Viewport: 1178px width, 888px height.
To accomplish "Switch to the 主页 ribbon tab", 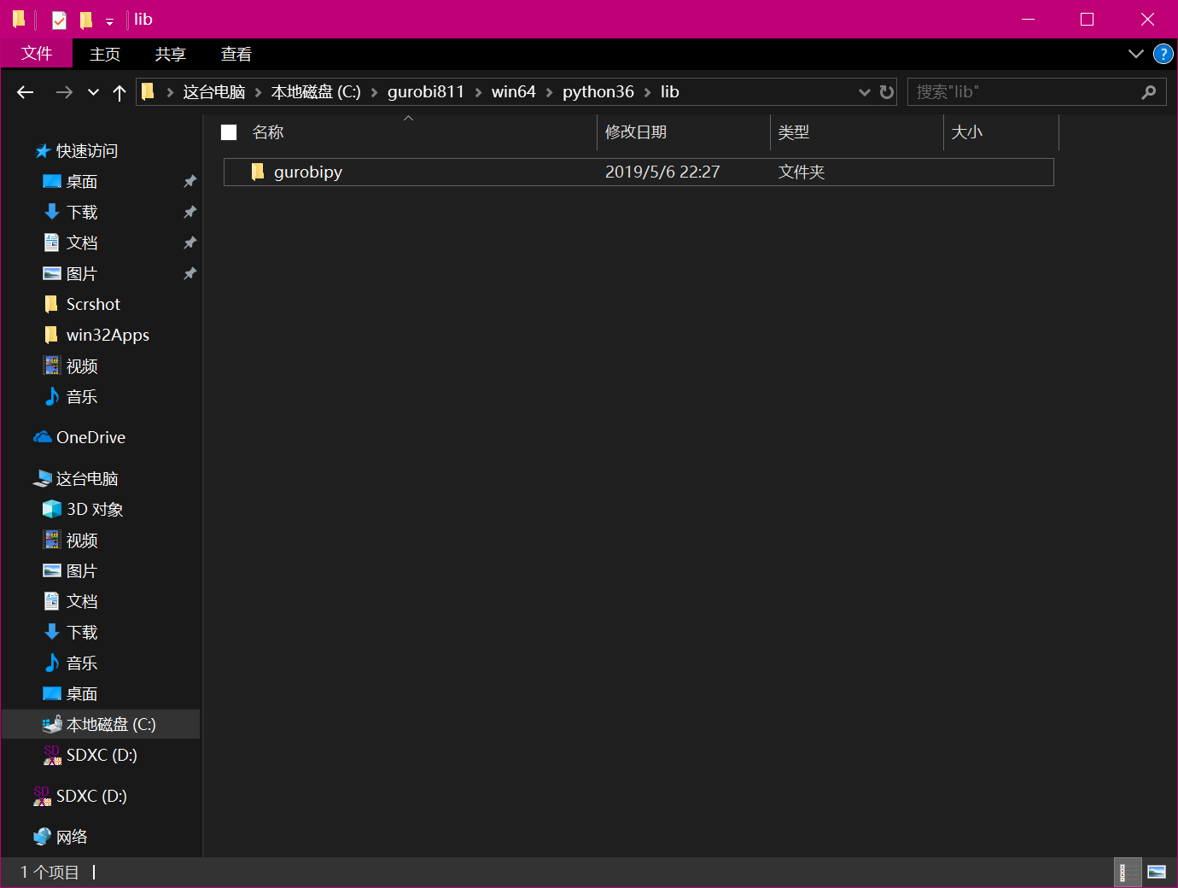I will (105, 54).
